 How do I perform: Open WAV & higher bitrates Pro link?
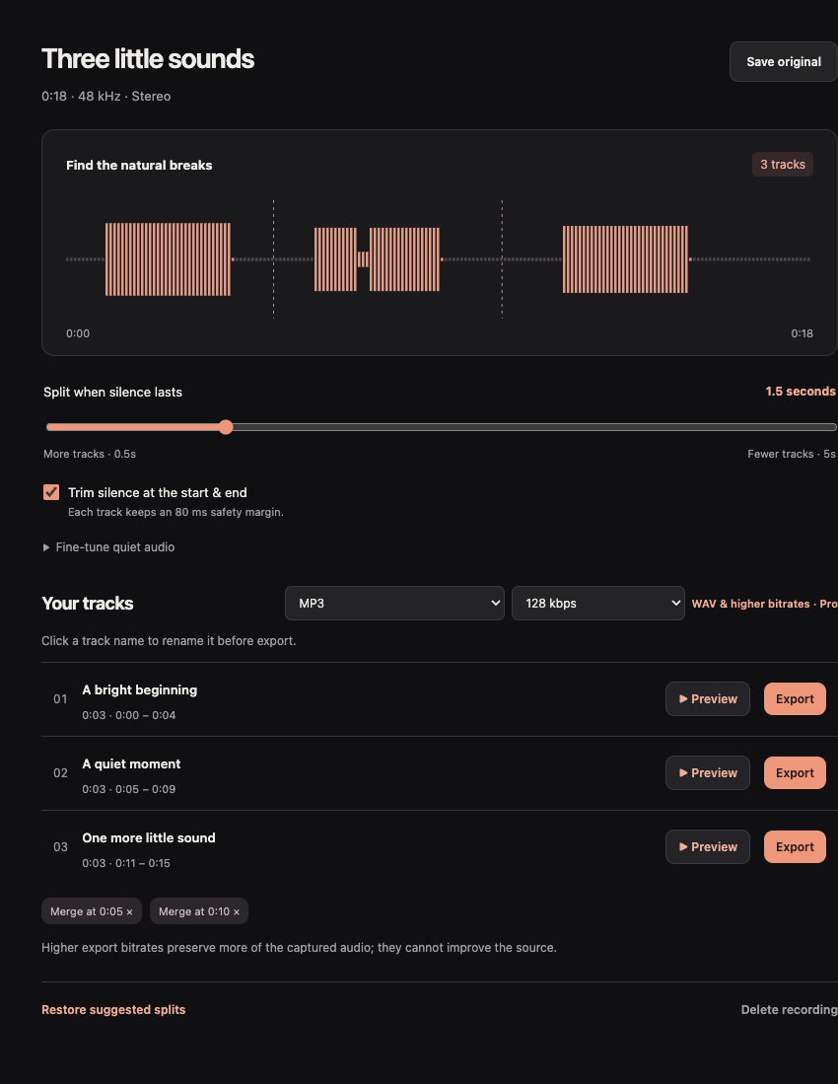click(x=765, y=604)
